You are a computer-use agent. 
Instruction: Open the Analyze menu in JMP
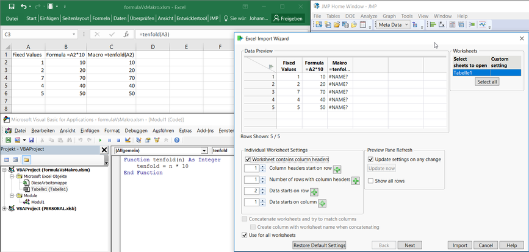point(369,16)
